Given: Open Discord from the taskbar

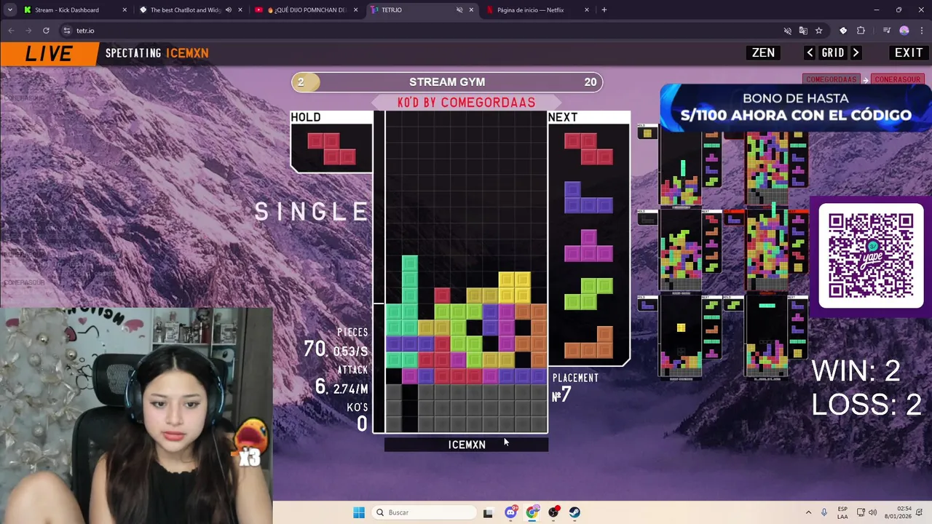Looking at the screenshot, I should [510, 512].
